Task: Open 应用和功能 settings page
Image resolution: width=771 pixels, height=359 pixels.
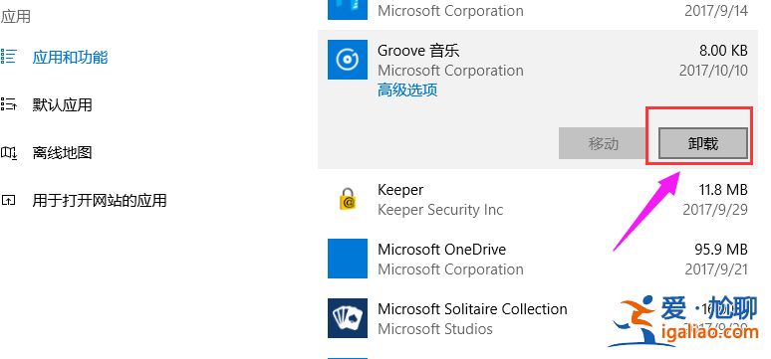Action: coord(71,58)
